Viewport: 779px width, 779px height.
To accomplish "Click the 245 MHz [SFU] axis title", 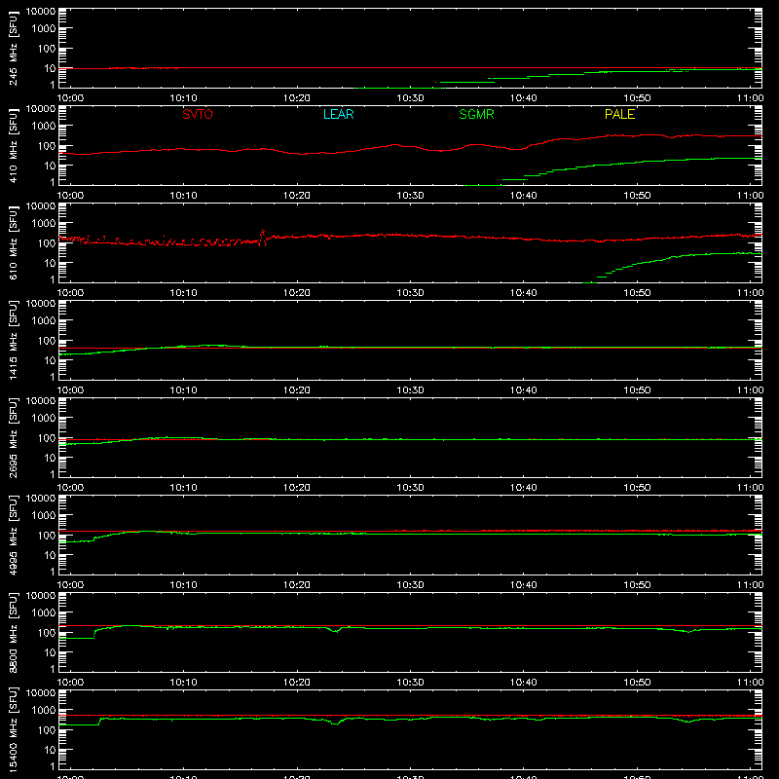I will coord(14,48).
